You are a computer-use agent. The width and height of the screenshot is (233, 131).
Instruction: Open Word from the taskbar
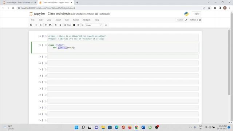pos(143,127)
